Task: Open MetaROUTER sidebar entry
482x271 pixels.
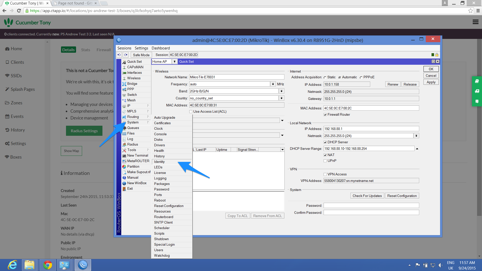Action: pos(138,161)
